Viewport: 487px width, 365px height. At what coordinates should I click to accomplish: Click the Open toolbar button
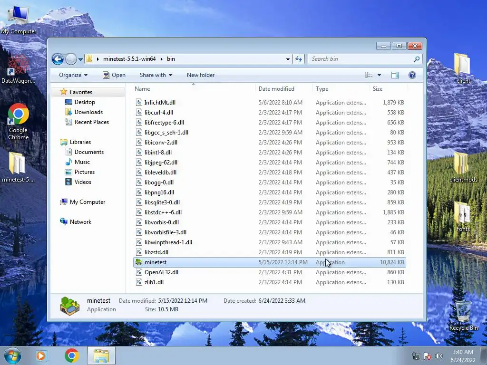[x=114, y=75]
